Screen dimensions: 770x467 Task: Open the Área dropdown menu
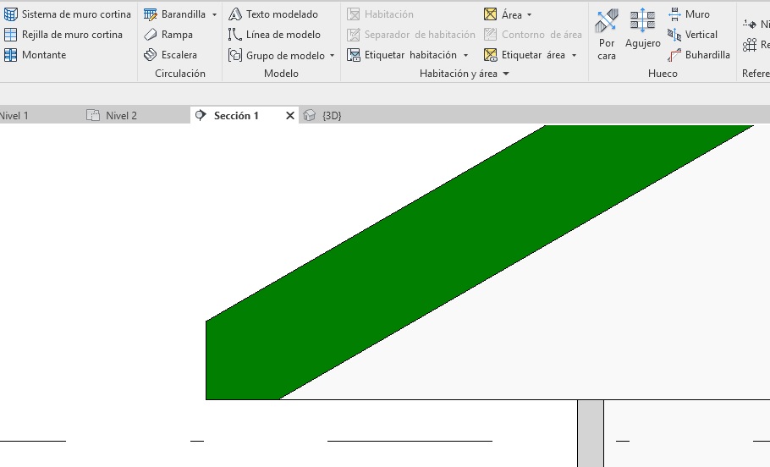point(530,15)
